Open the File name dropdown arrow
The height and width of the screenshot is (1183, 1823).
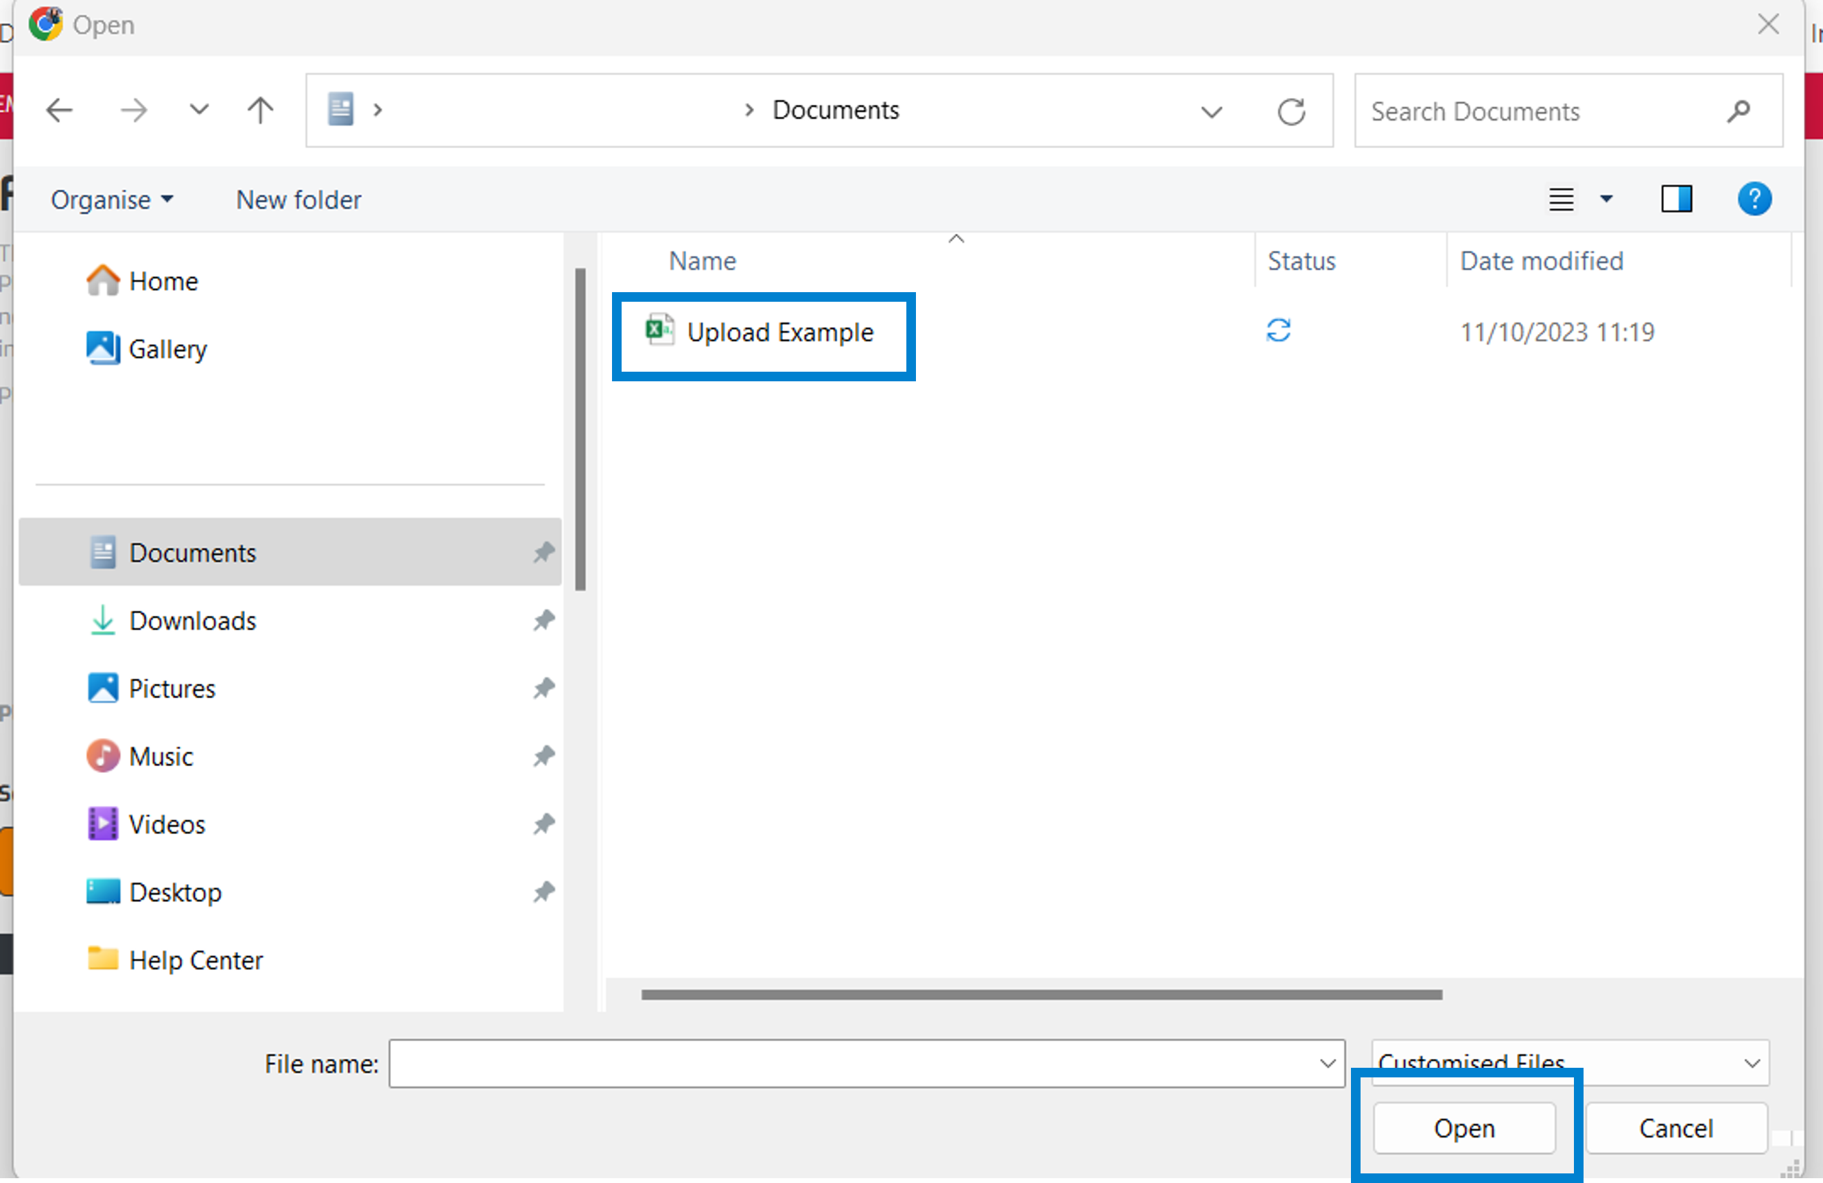point(1328,1064)
